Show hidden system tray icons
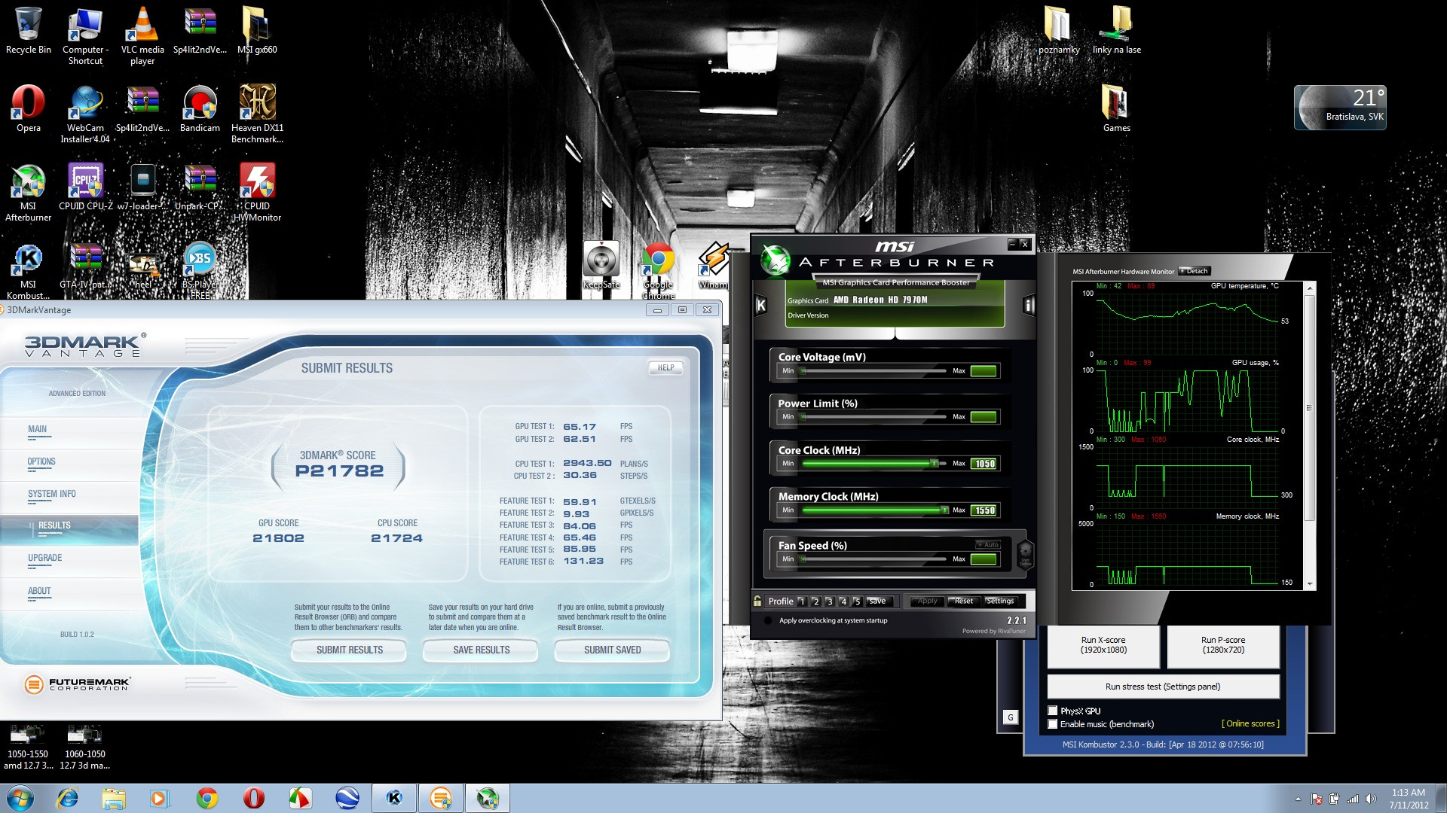1447x813 pixels. point(1298,799)
